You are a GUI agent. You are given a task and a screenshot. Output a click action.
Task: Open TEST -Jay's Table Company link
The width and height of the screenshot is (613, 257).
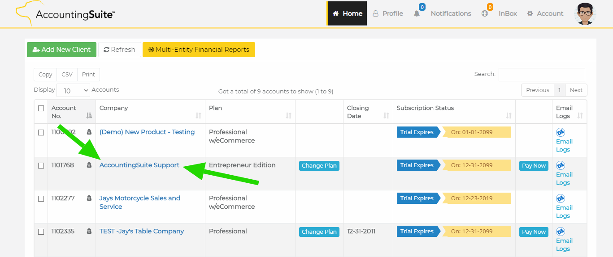[142, 232]
